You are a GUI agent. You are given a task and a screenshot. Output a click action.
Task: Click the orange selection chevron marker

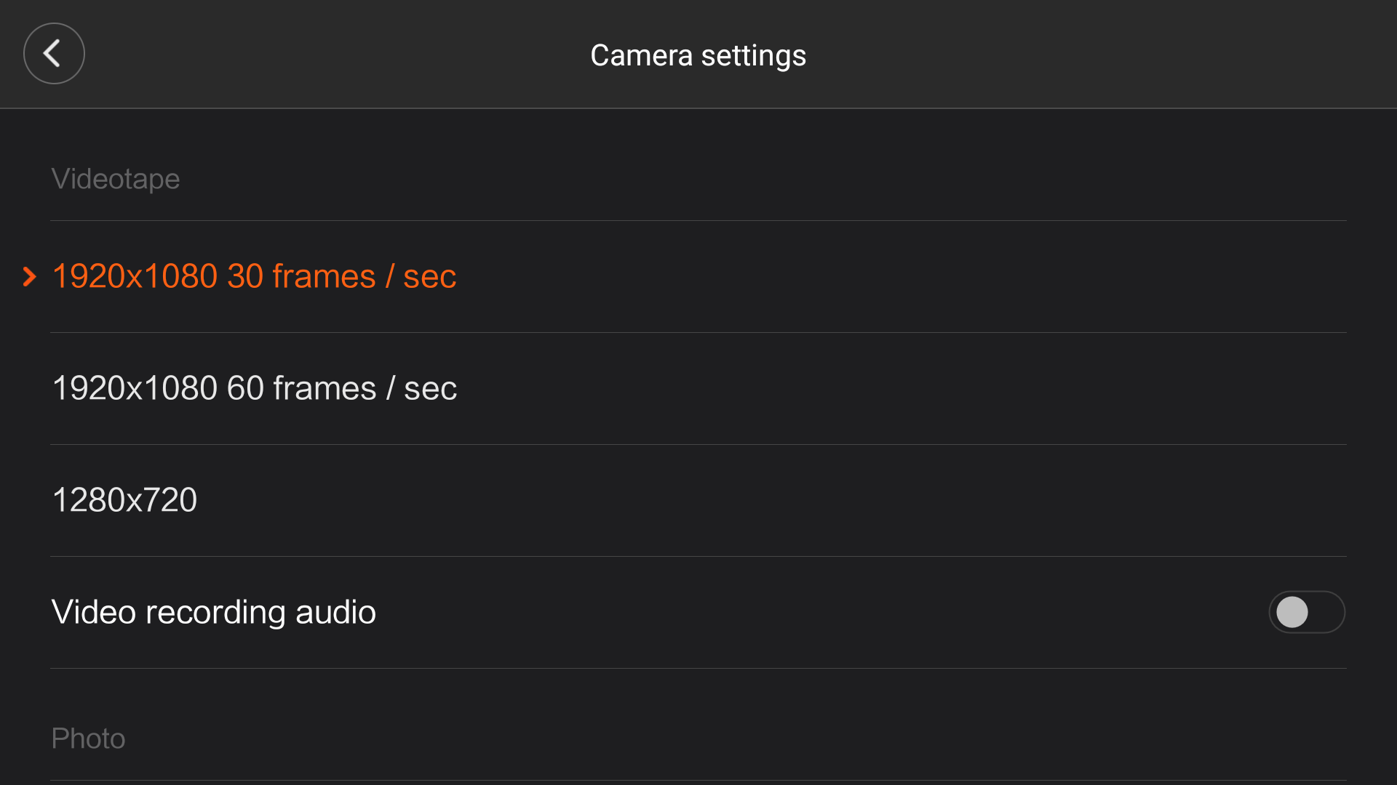30,276
